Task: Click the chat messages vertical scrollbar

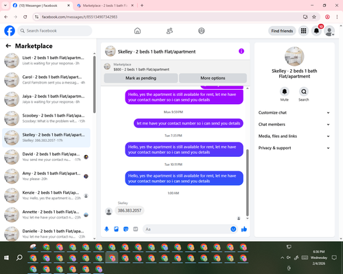Action: (247, 183)
